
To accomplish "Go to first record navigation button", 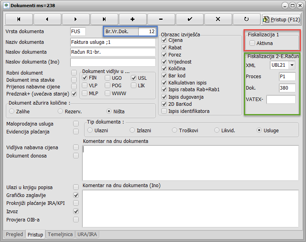I will 19,19.
